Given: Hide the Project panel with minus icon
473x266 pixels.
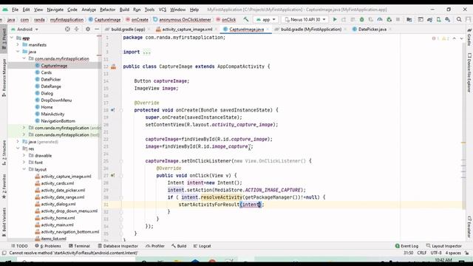Looking at the screenshot, I should [97, 30].
